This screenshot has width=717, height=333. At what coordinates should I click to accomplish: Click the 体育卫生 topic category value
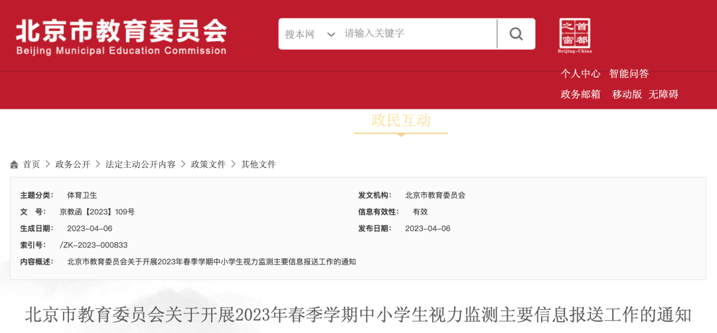(82, 196)
